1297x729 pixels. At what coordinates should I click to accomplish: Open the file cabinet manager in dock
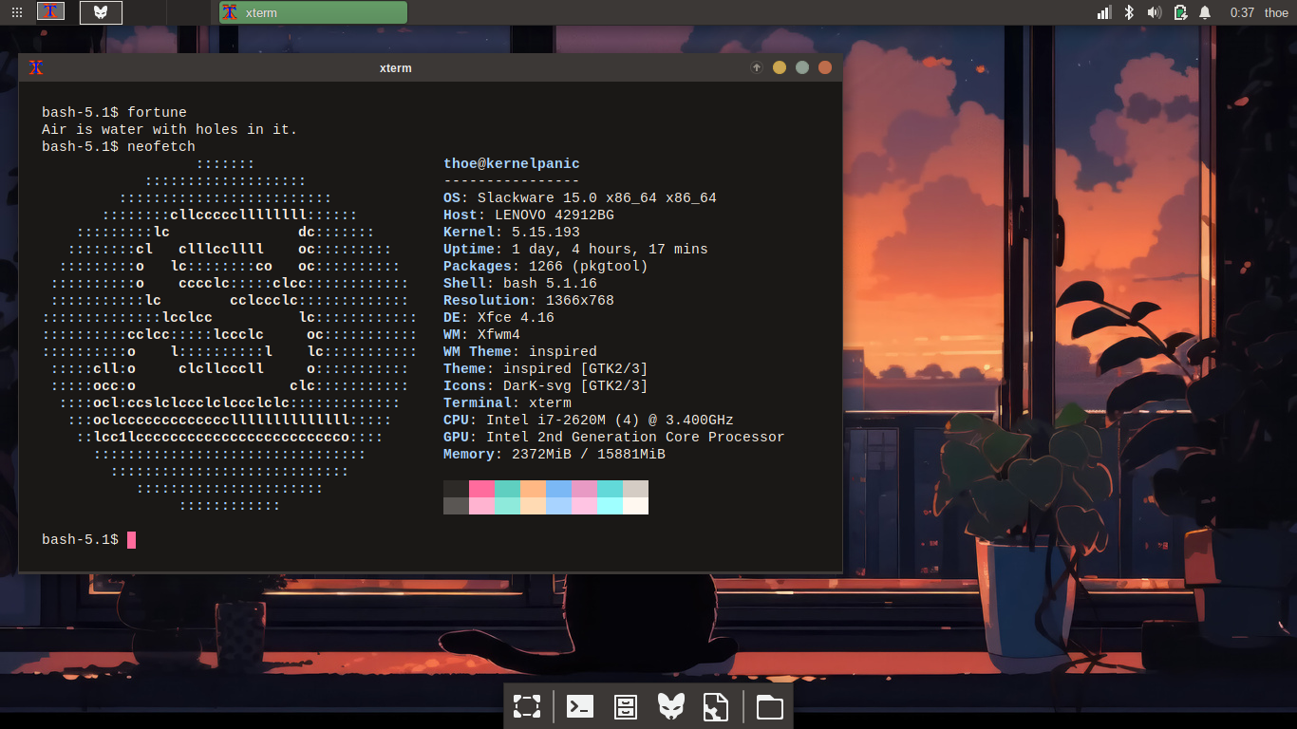pos(626,706)
